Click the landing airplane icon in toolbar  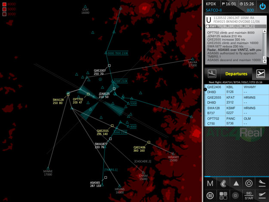pyautogui.click(x=262, y=184)
